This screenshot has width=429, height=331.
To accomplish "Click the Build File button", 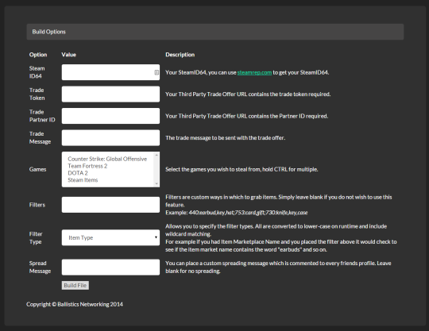I will (x=75, y=285).
